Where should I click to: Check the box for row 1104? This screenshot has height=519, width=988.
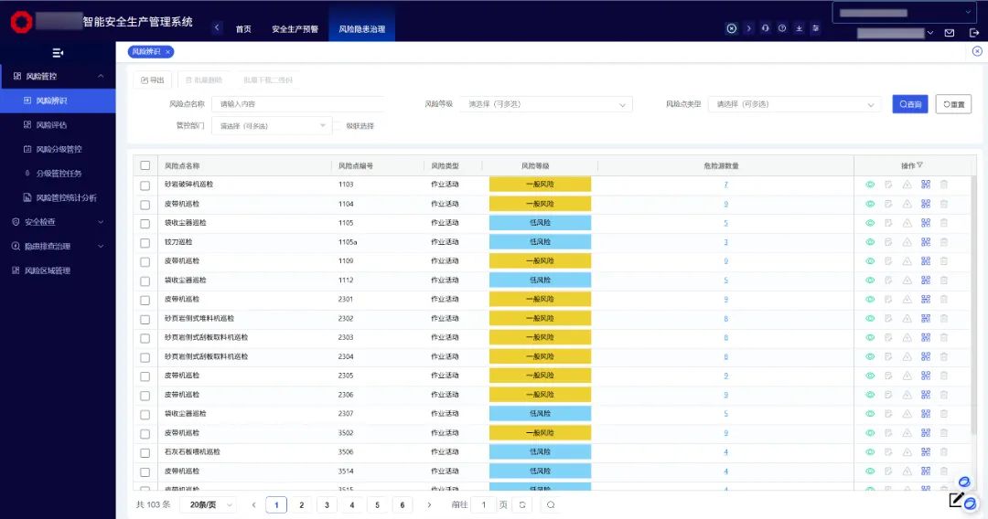click(145, 205)
